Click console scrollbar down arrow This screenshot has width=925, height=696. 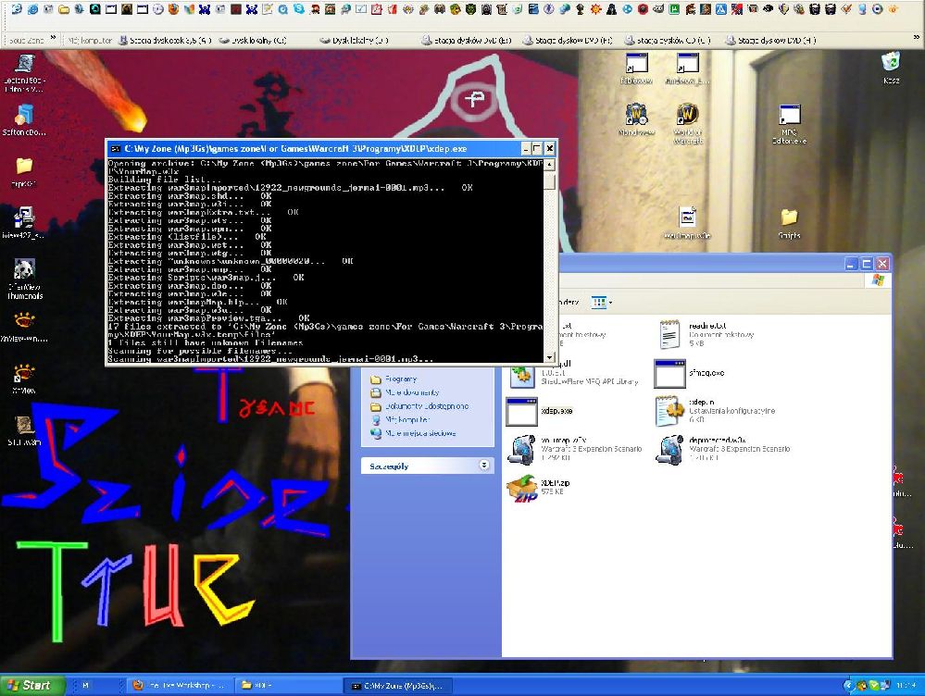click(x=549, y=357)
